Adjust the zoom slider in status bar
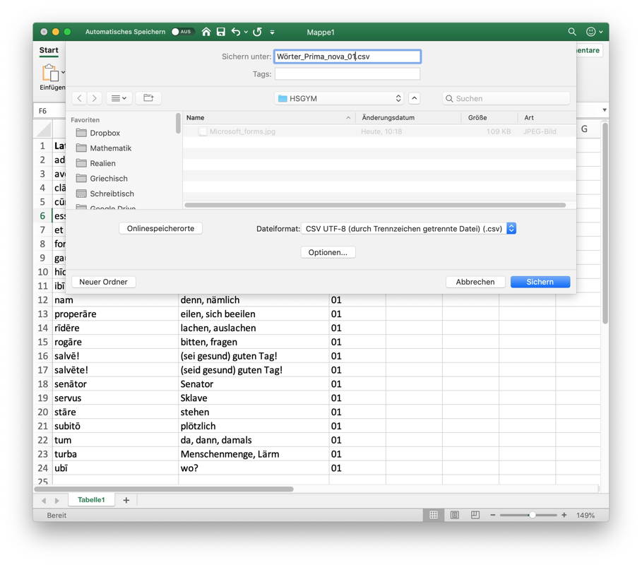The height and width of the screenshot is (565, 642). pos(532,516)
